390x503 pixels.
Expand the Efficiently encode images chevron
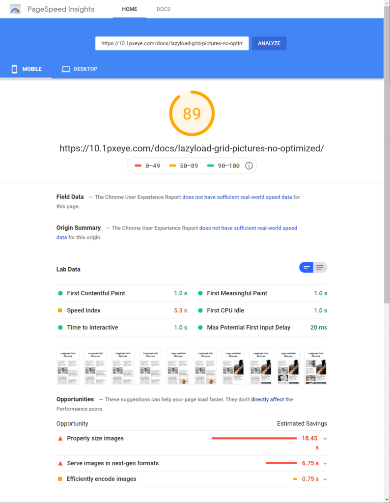coord(325,479)
